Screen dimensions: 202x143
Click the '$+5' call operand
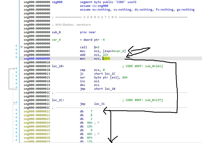click(97, 47)
